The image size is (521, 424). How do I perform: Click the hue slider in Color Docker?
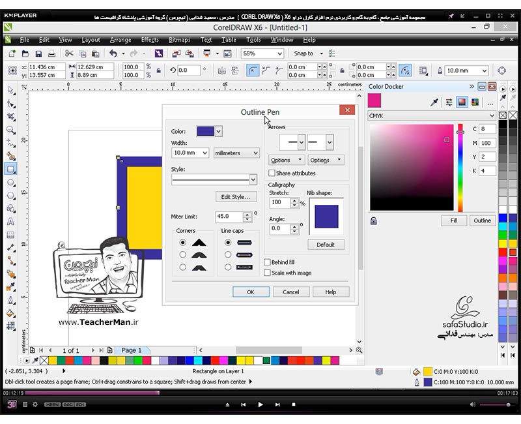[x=460, y=168]
